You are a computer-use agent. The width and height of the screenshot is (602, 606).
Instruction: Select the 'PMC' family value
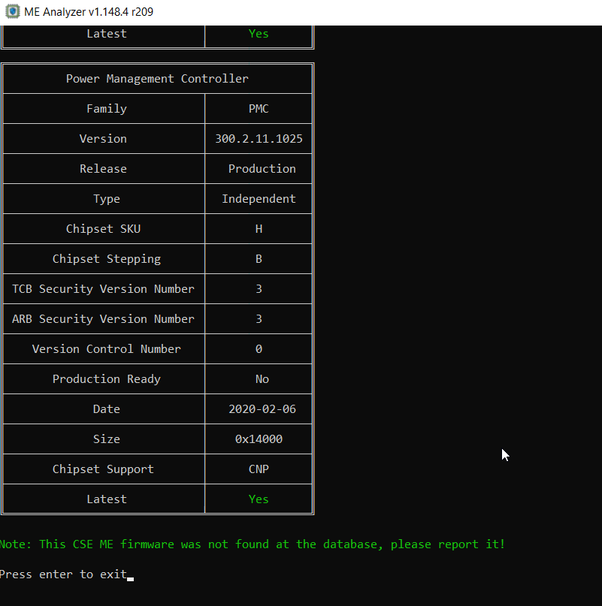[x=259, y=109]
